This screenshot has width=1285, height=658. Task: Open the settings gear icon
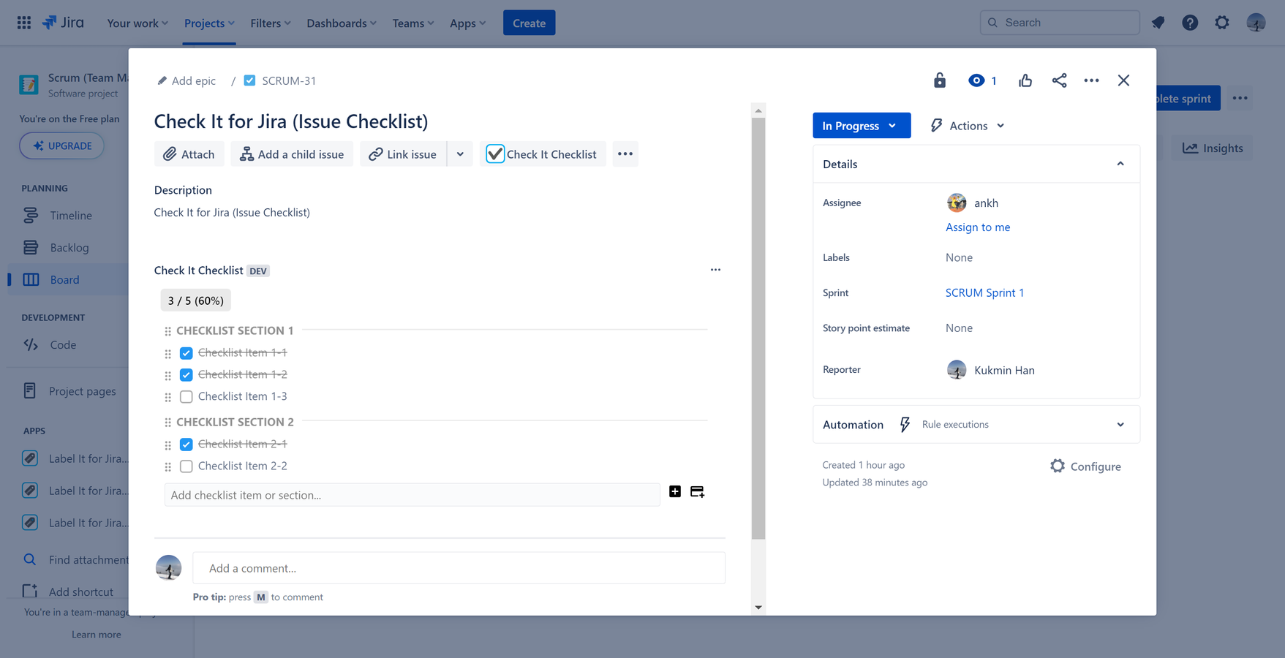click(1222, 23)
